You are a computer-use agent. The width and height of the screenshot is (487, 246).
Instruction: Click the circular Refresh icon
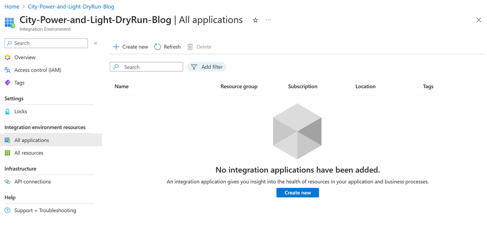pos(157,47)
